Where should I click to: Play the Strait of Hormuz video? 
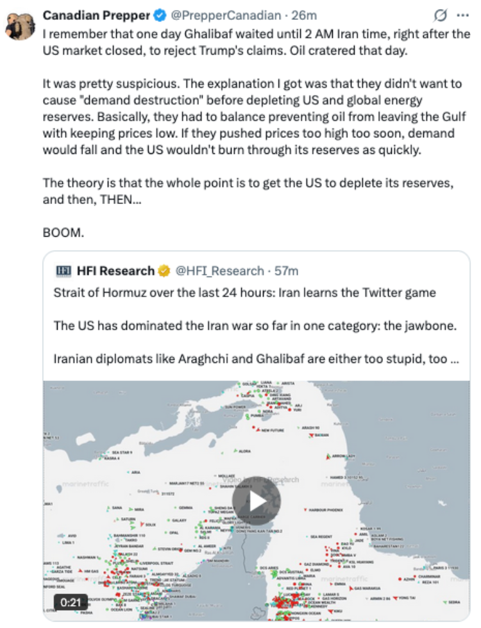click(257, 501)
